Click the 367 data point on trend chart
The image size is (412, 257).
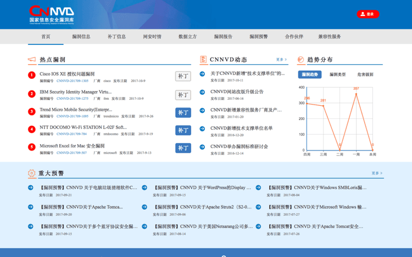(x=356, y=93)
